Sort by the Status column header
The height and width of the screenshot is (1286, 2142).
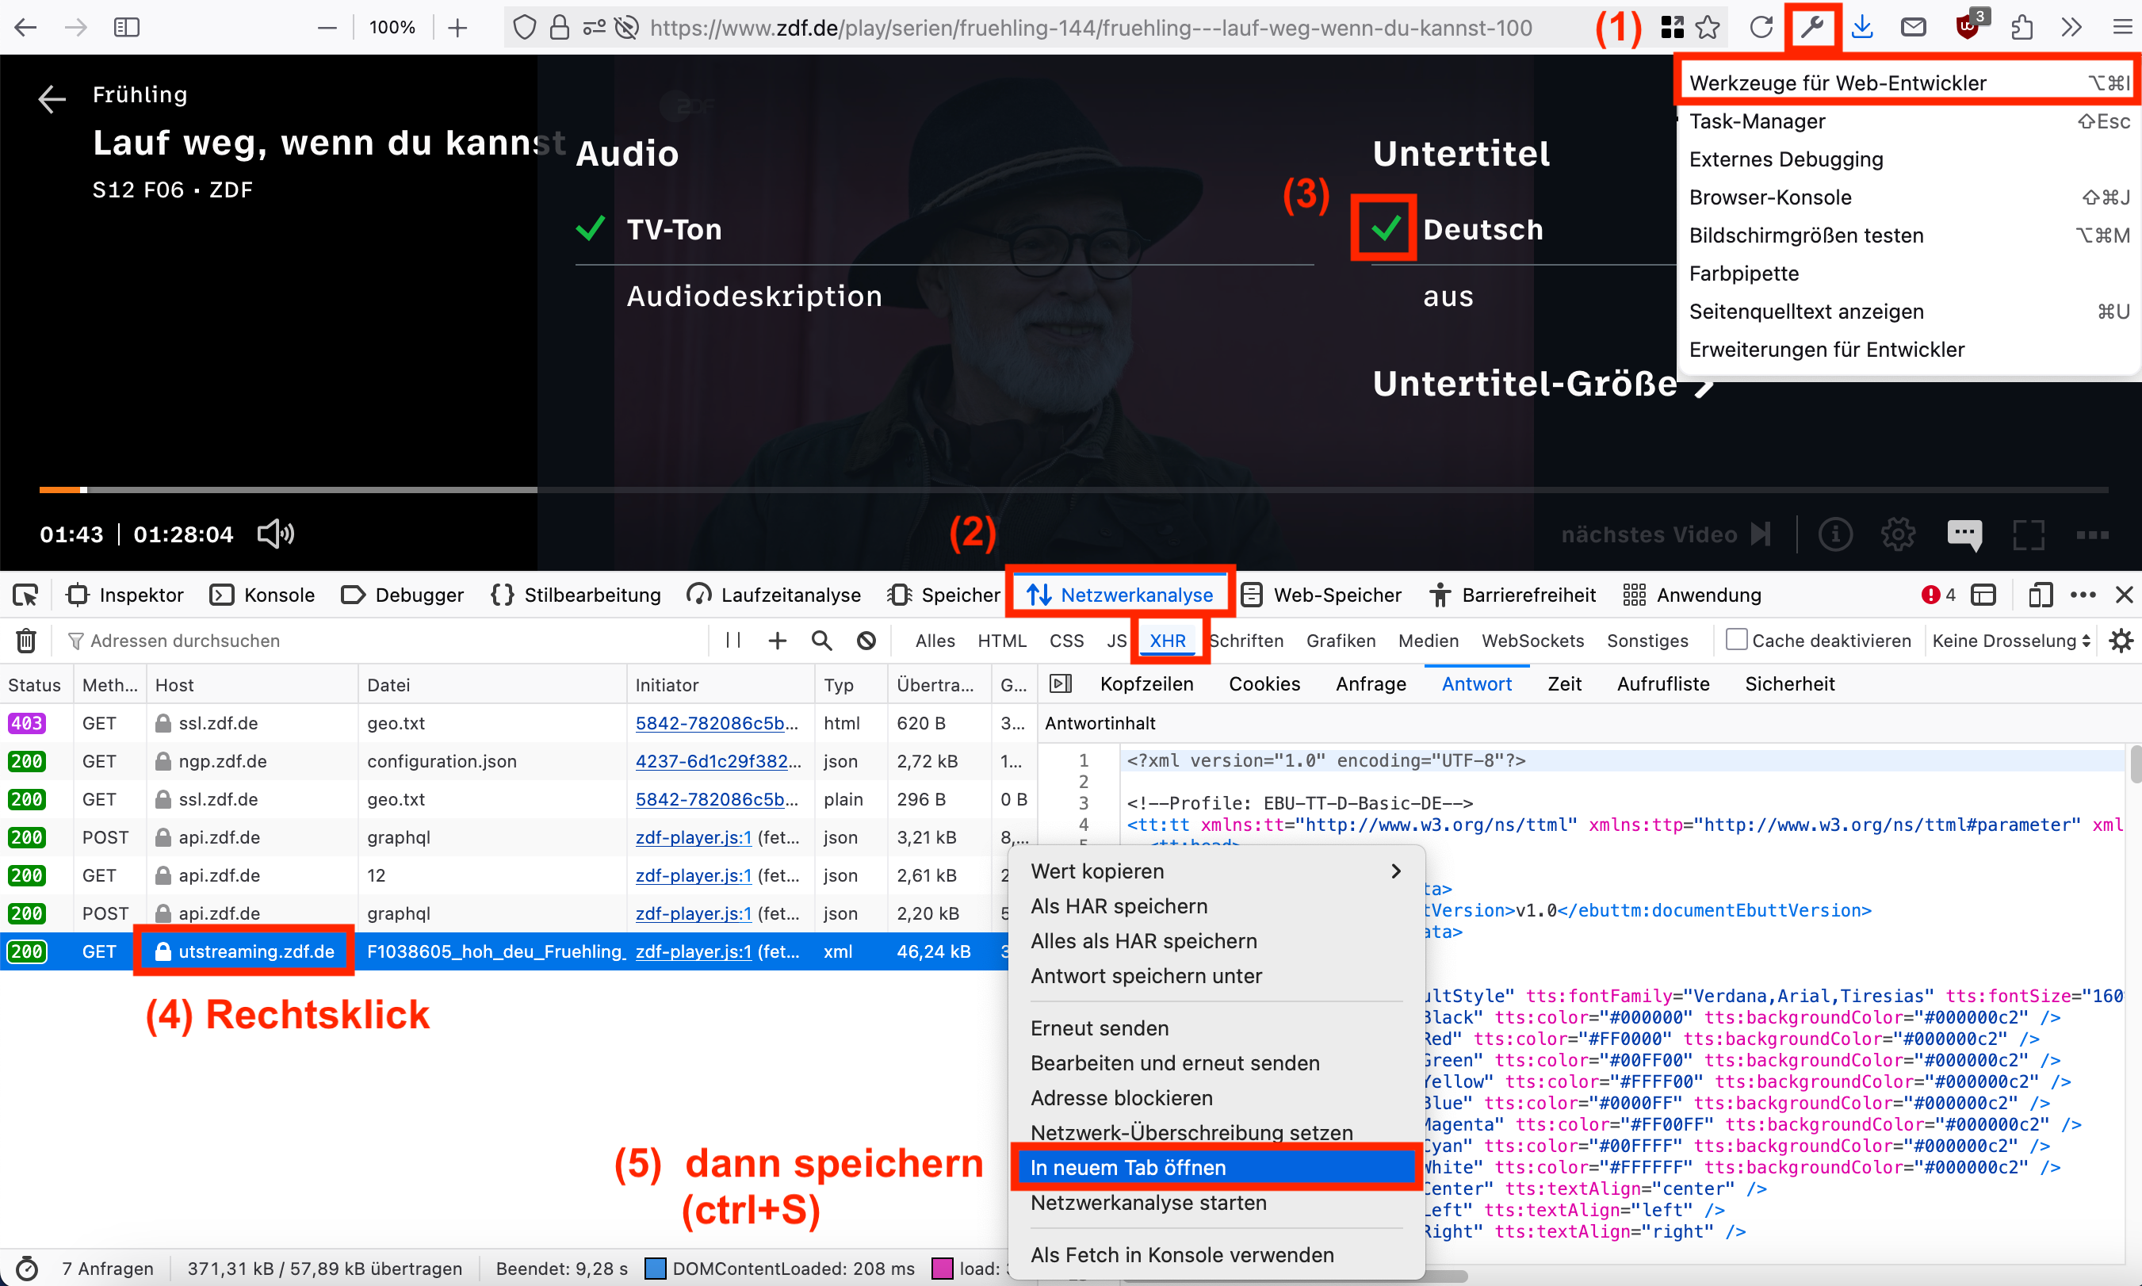36,684
